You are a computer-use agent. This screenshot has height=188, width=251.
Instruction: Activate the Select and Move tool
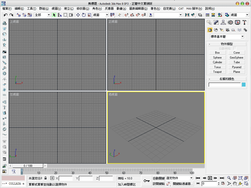78,15
